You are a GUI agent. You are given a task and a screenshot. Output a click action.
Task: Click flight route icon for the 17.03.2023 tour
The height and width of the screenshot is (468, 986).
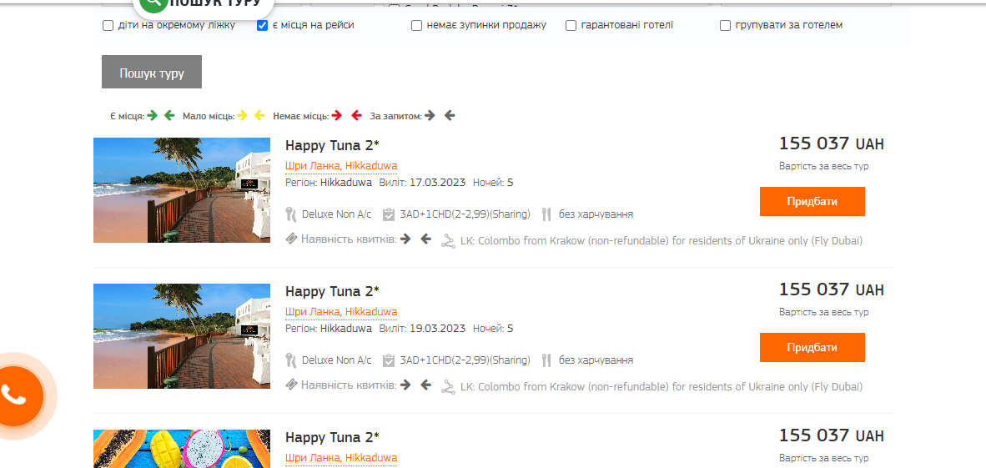(448, 241)
